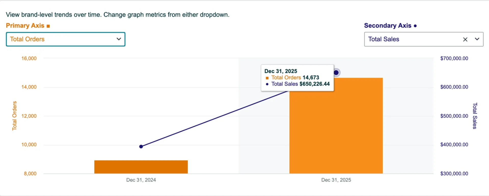
Task: Click the Primary Axis heading label
Action: click(25, 26)
